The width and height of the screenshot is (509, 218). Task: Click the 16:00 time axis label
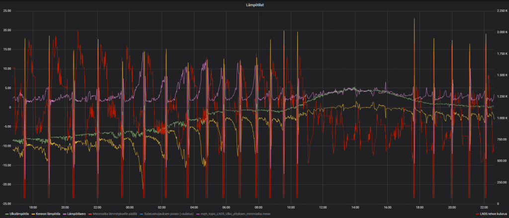[x=387, y=207]
